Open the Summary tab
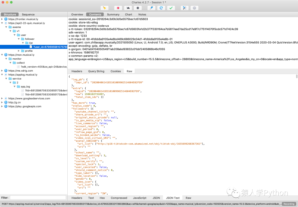The width and height of the screenshot is (298, 207). [113, 14]
